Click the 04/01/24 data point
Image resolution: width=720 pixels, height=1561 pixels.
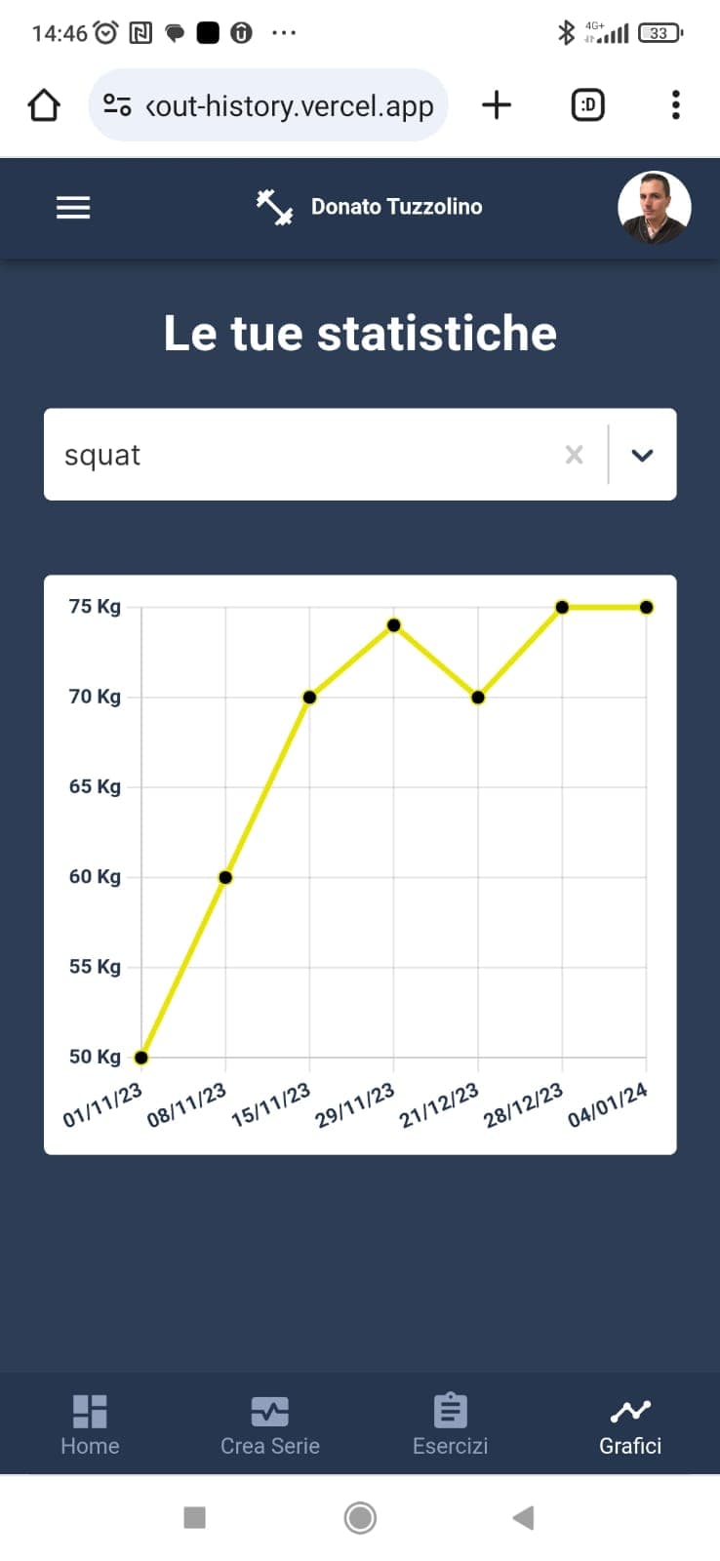(x=647, y=607)
